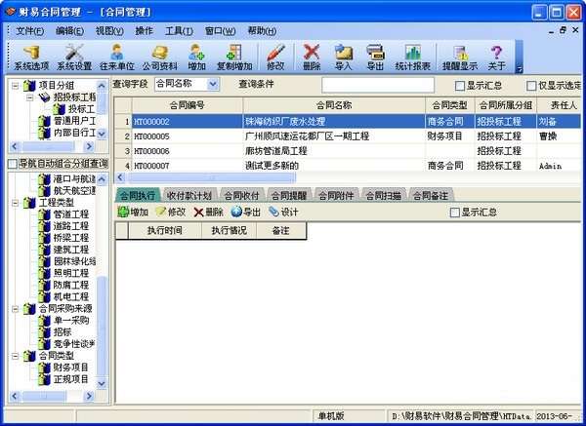586x426 pixels.
Task: Collapse the 合同采购来源 tree node
Action: [15, 308]
